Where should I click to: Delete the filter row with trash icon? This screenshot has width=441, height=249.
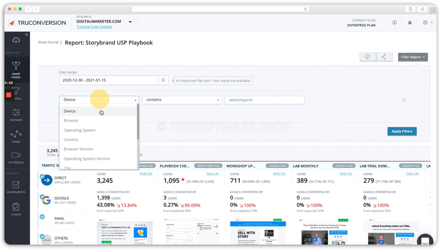pyautogui.click(x=404, y=100)
